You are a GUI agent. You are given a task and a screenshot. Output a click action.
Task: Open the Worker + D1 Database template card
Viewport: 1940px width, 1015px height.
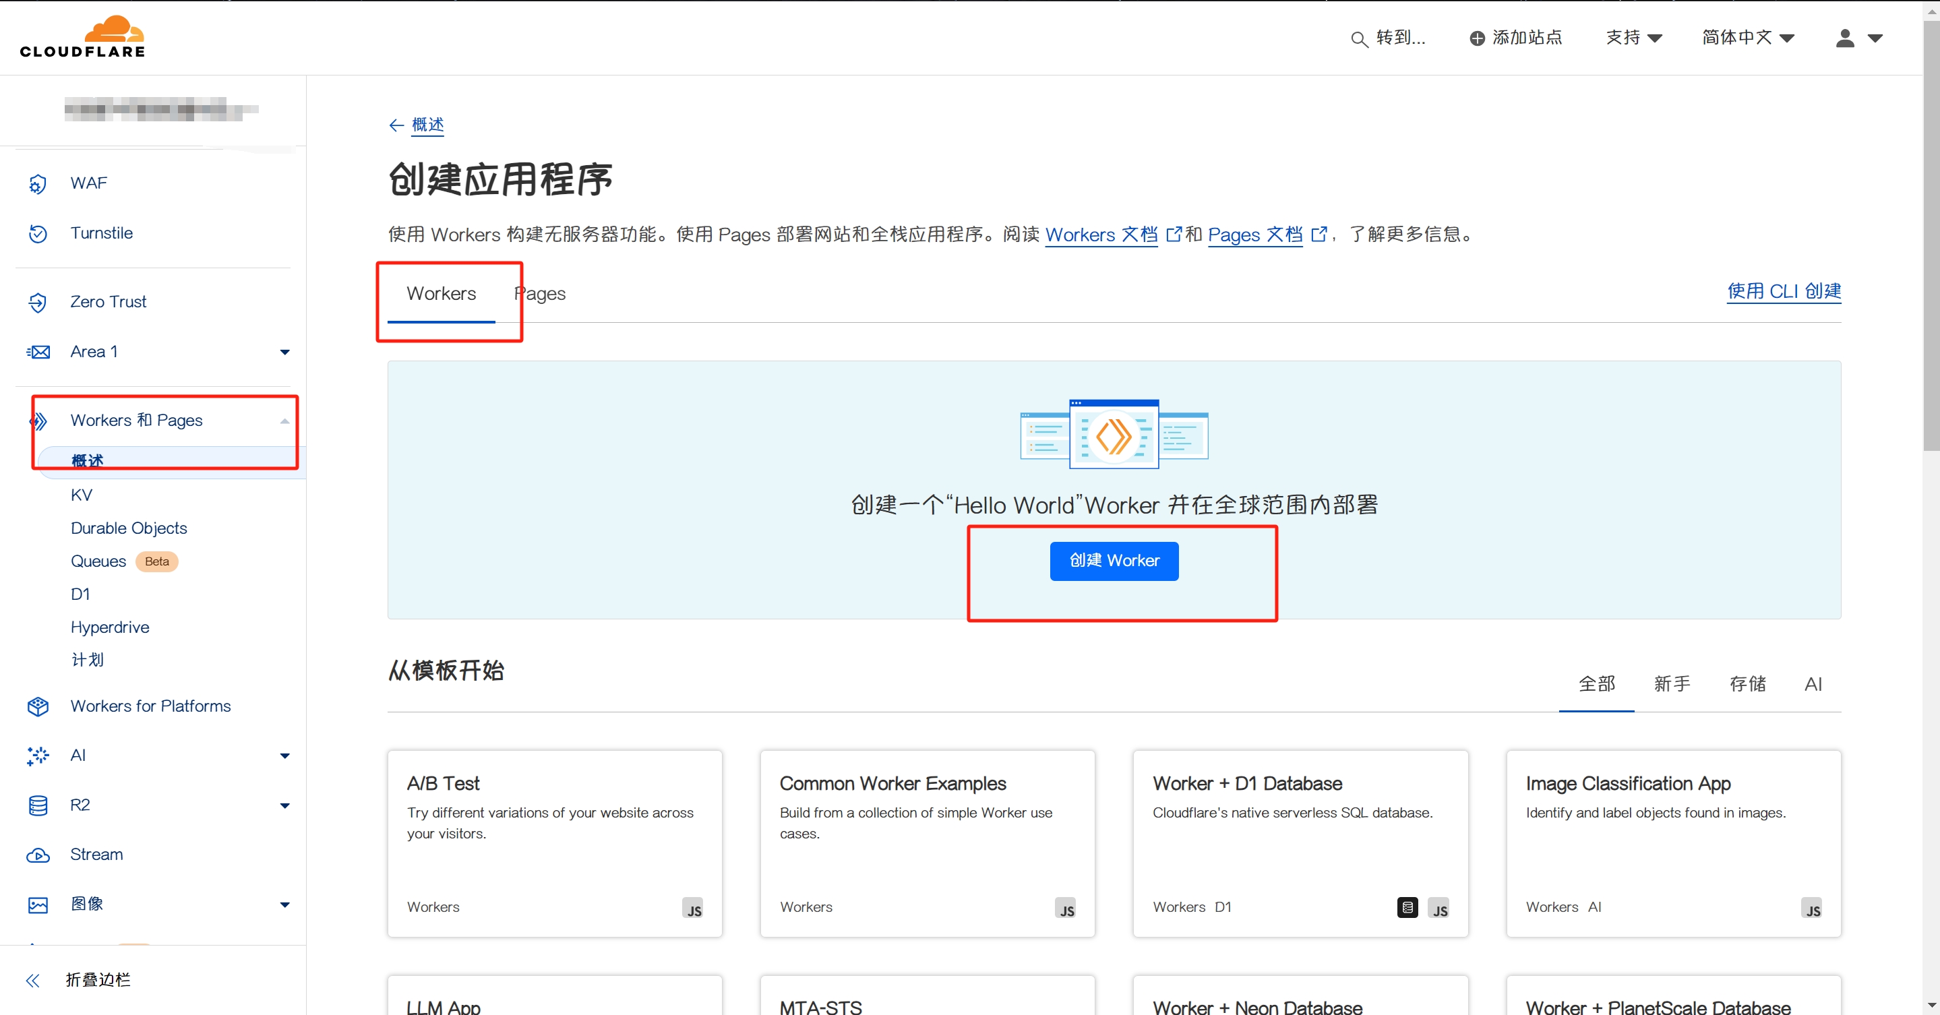click(1300, 843)
